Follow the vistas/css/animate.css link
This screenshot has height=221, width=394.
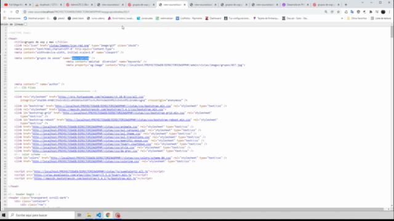pos(85,127)
